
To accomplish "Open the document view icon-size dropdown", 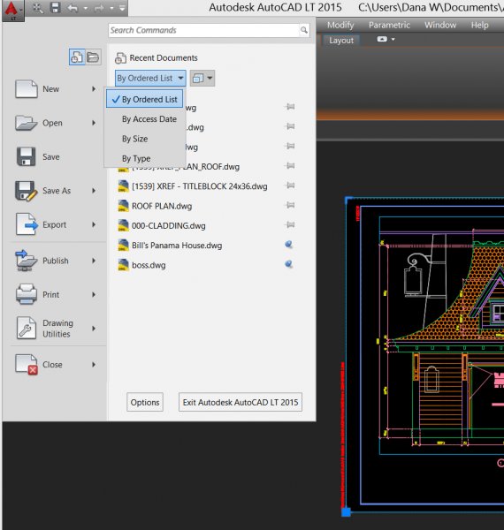I will (x=202, y=78).
